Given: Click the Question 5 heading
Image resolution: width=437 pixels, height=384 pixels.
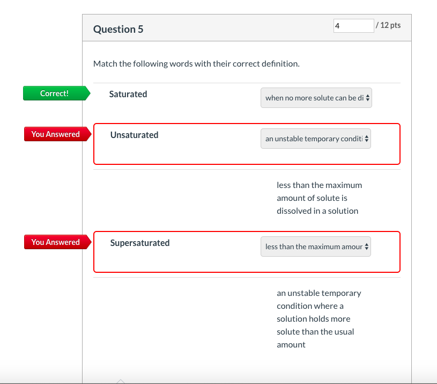Looking at the screenshot, I should pos(118,30).
